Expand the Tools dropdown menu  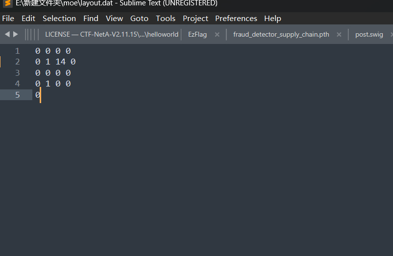(166, 19)
